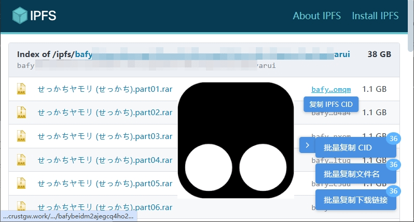Click the RAR icon for part02.rar
This screenshot has height=222, width=414.
[21, 112]
